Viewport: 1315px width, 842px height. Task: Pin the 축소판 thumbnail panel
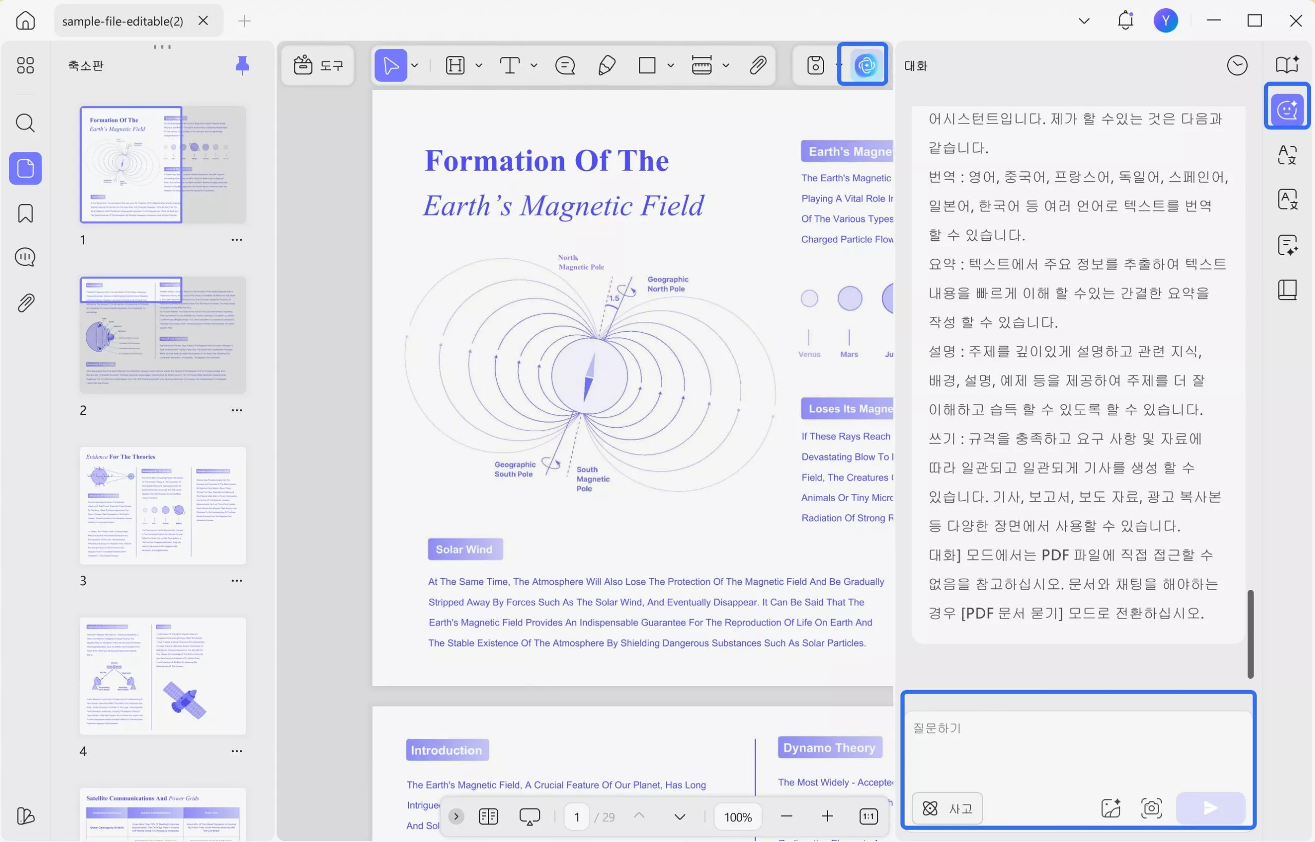[242, 66]
